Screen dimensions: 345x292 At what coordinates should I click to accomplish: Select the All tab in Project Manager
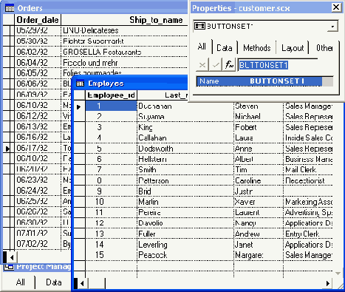(21, 282)
